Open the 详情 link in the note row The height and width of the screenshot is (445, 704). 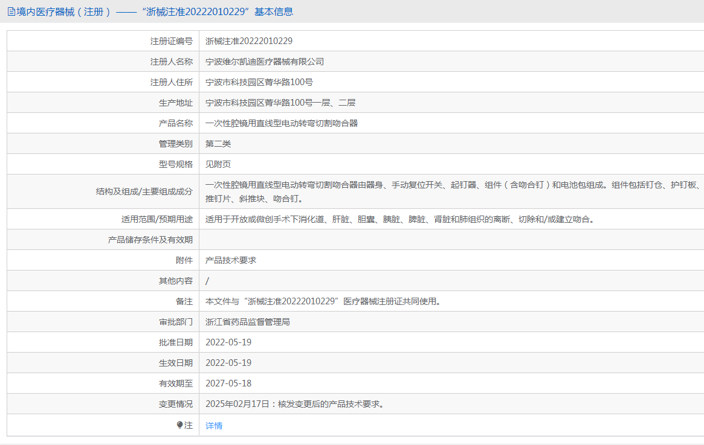pos(214,426)
